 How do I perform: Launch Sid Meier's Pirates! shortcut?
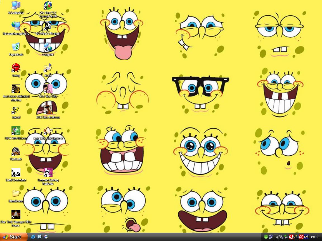48,26
